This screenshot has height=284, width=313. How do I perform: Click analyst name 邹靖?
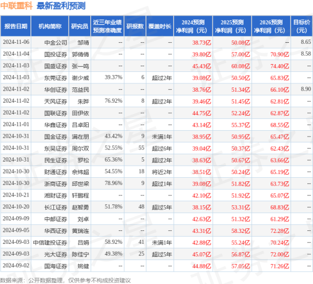click(83, 43)
